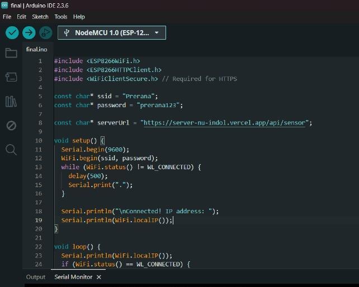Click the setup function name
The image size is (359, 287).
point(81,141)
